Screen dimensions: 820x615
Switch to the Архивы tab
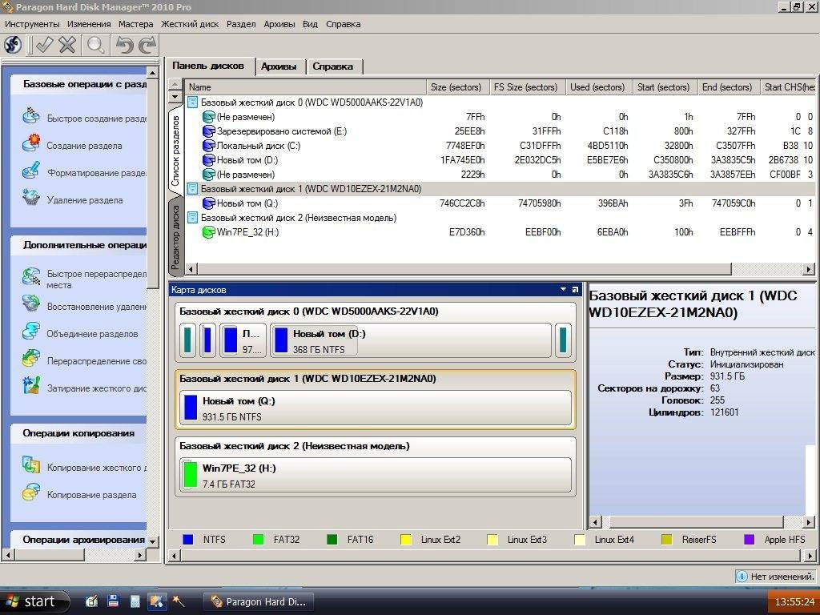(279, 66)
